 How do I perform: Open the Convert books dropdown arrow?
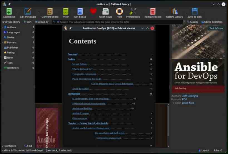pyautogui.click(x=61, y=13)
